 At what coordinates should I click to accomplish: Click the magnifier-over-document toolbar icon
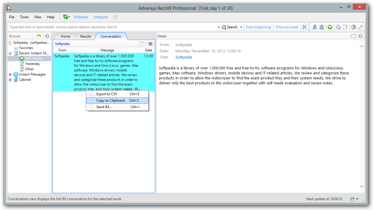click(322, 27)
